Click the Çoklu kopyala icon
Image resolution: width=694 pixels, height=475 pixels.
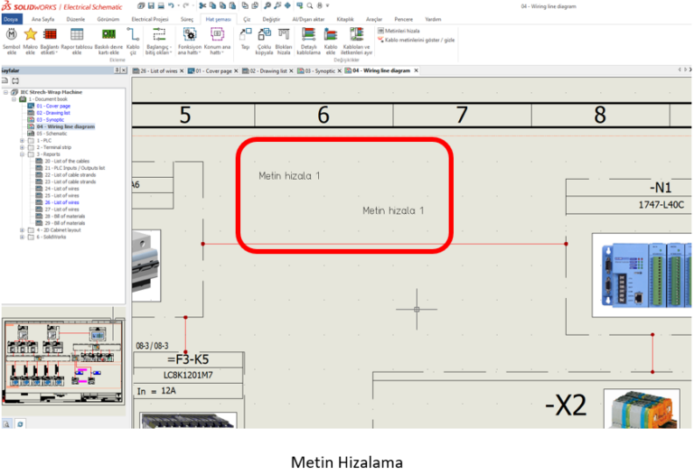coord(264,34)
